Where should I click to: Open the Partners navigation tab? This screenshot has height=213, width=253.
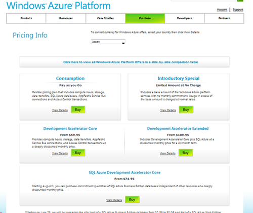point(224,18)
